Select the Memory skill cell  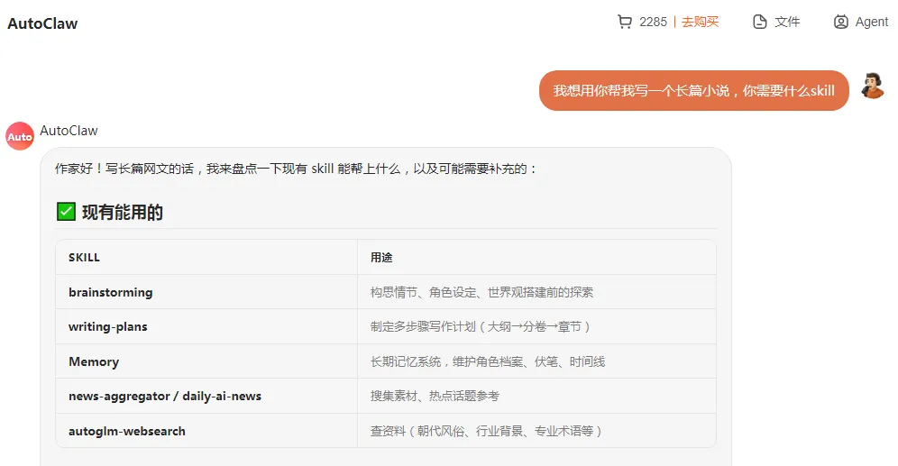click(x=206, y=361)
